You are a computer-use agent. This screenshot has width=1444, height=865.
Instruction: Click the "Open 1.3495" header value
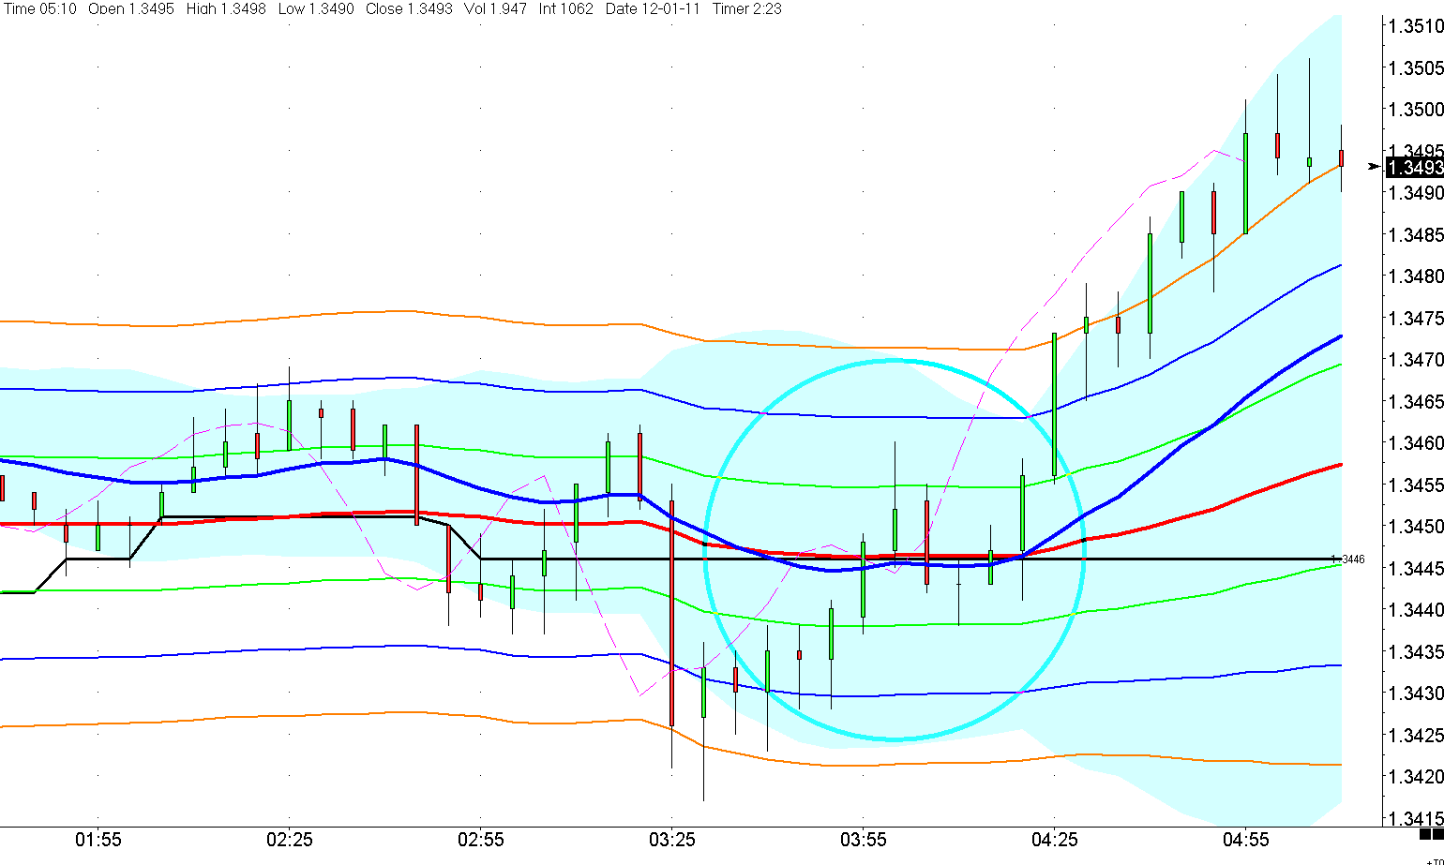131,8
